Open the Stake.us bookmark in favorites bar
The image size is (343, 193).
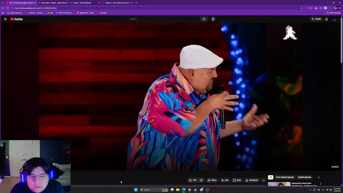coord(35,13)
